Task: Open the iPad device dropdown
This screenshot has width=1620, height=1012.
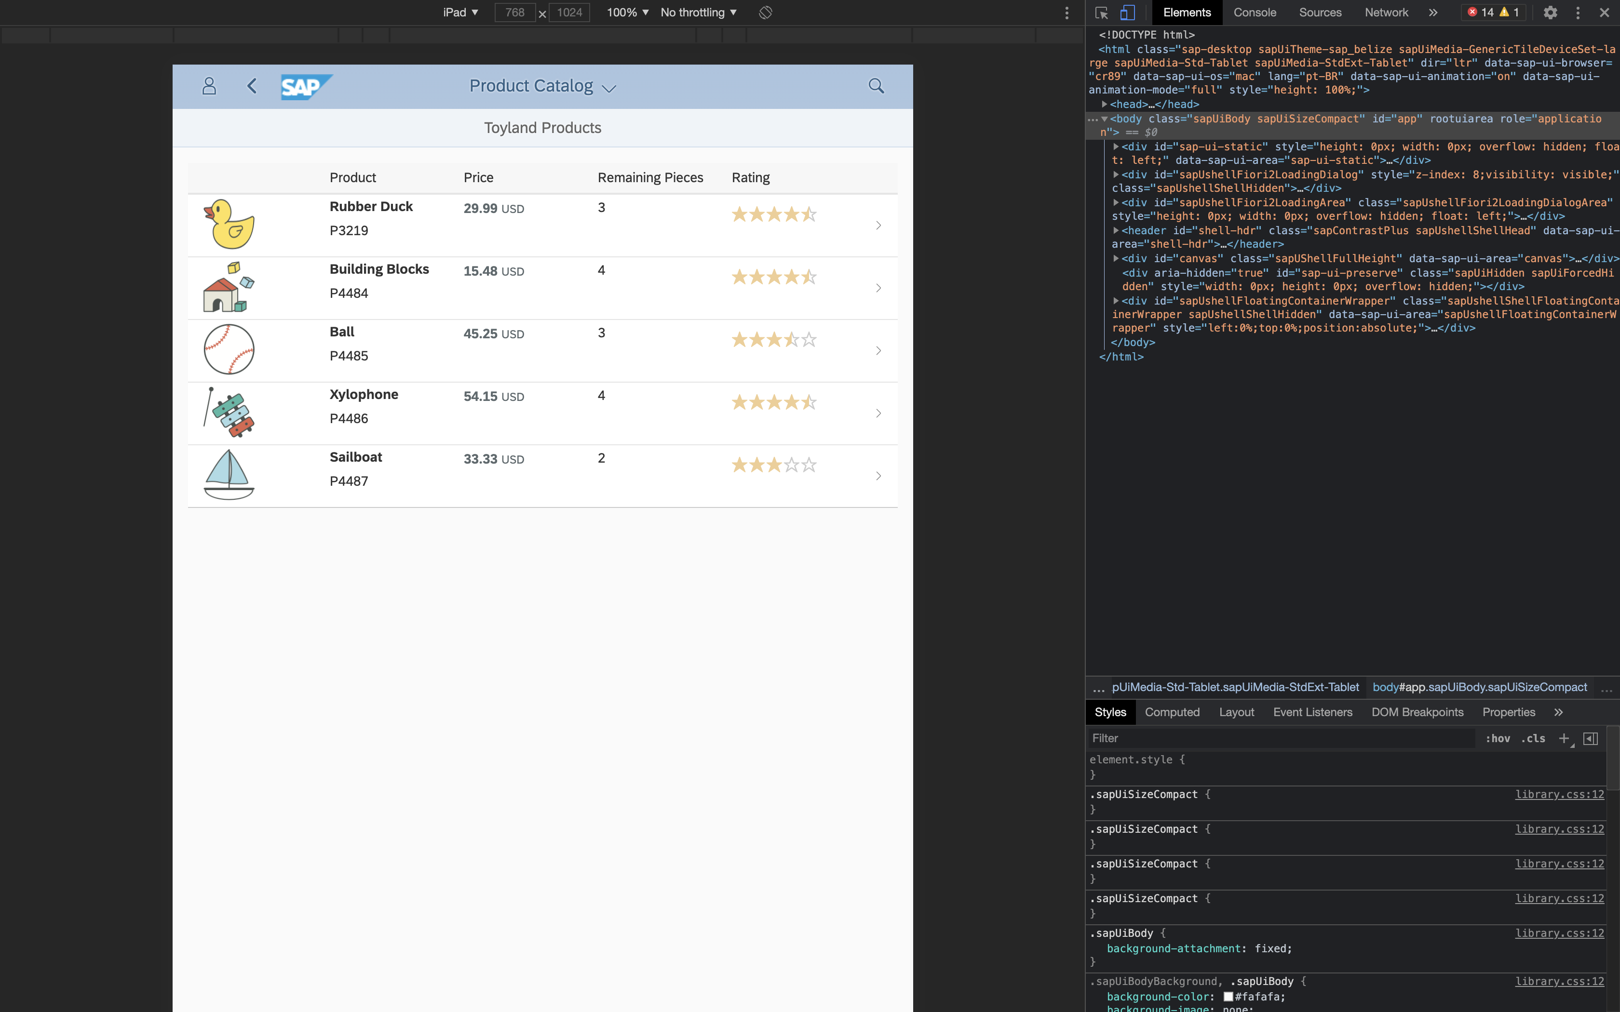Action: point(460,13)
